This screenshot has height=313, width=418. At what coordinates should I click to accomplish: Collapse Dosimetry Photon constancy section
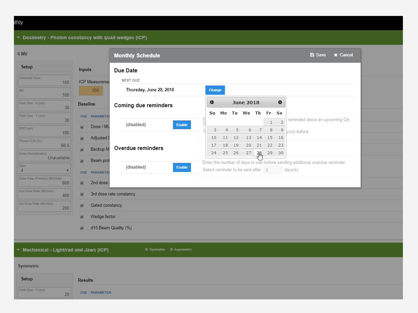18,37
